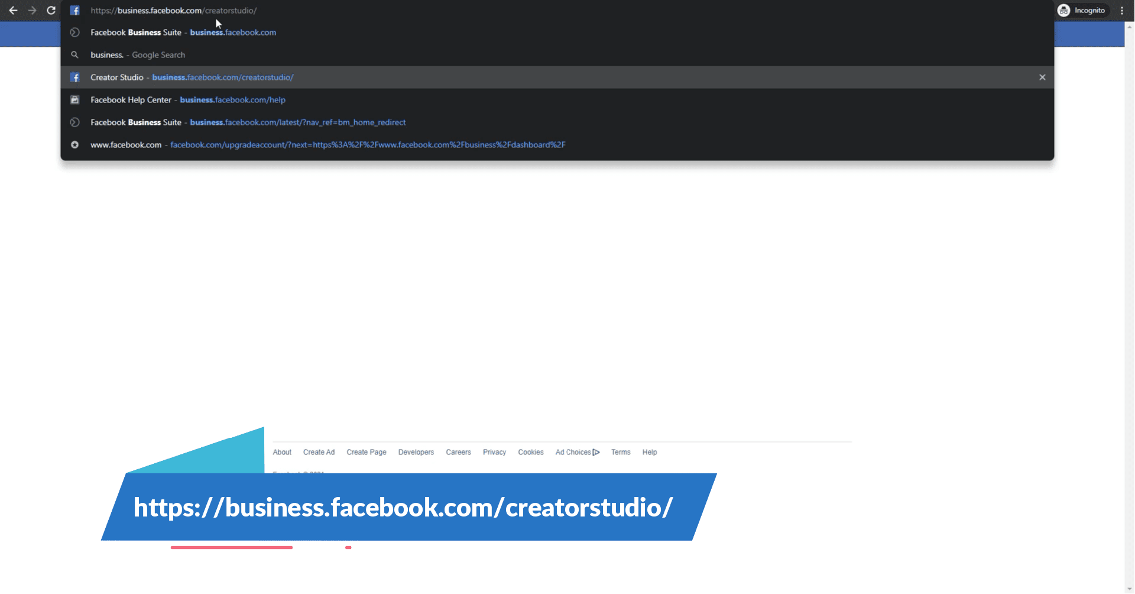Dismiss the Creator Studio suggestion
The image size is (1135, 594).
tap(1042, 77)
